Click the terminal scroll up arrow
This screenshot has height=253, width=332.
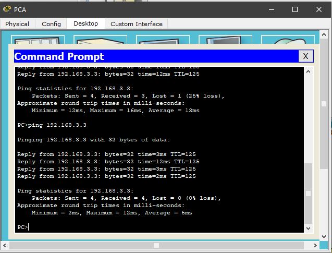point(309,72)
